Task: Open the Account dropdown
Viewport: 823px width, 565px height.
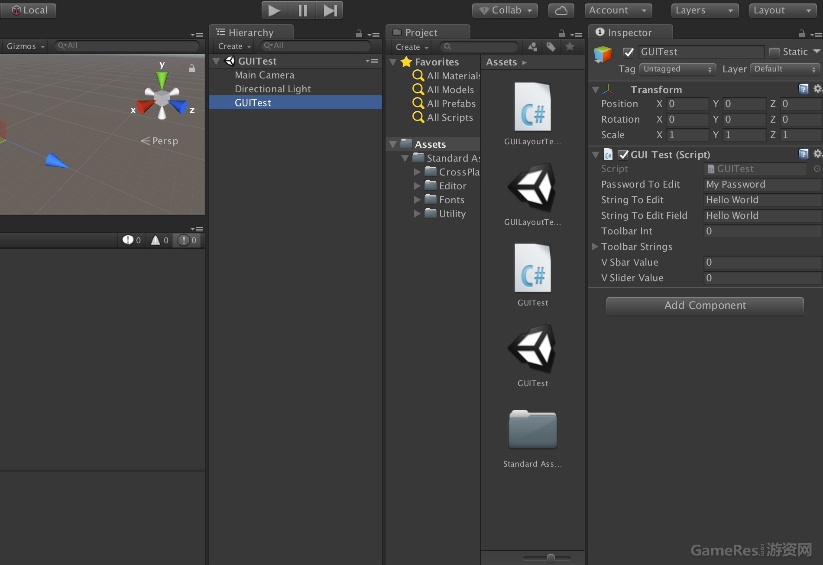Action: pyautogui.click(x=618, y=10)
